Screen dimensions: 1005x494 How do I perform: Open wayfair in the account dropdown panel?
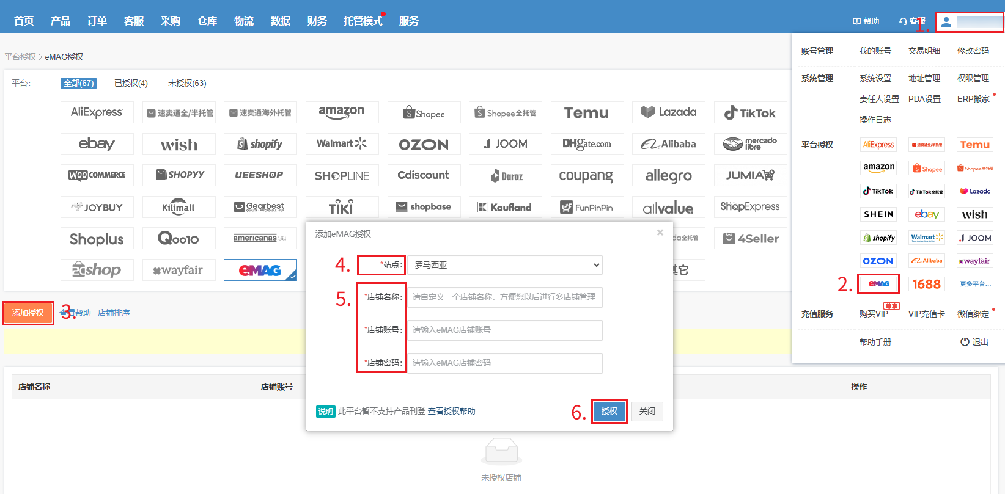(x=975, y=261)
